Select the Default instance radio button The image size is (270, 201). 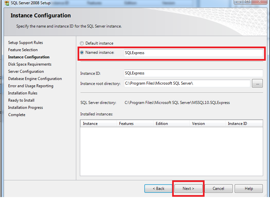(x=82, y=43)
